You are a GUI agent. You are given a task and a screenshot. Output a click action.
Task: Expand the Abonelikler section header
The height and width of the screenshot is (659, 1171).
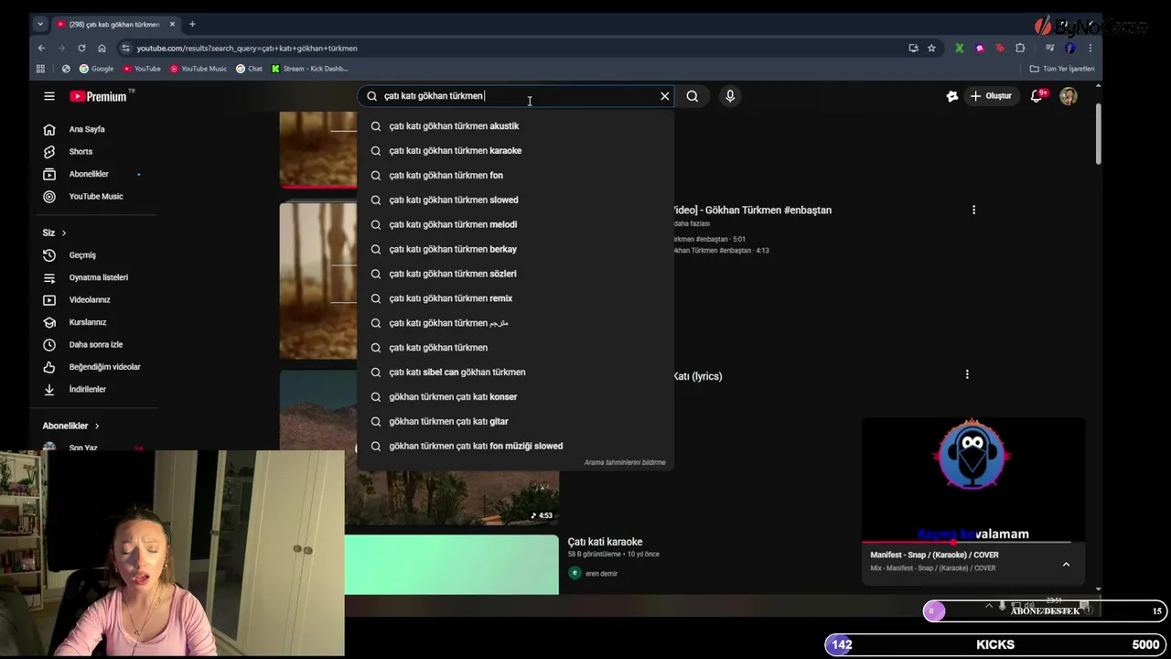pos(70,426)
